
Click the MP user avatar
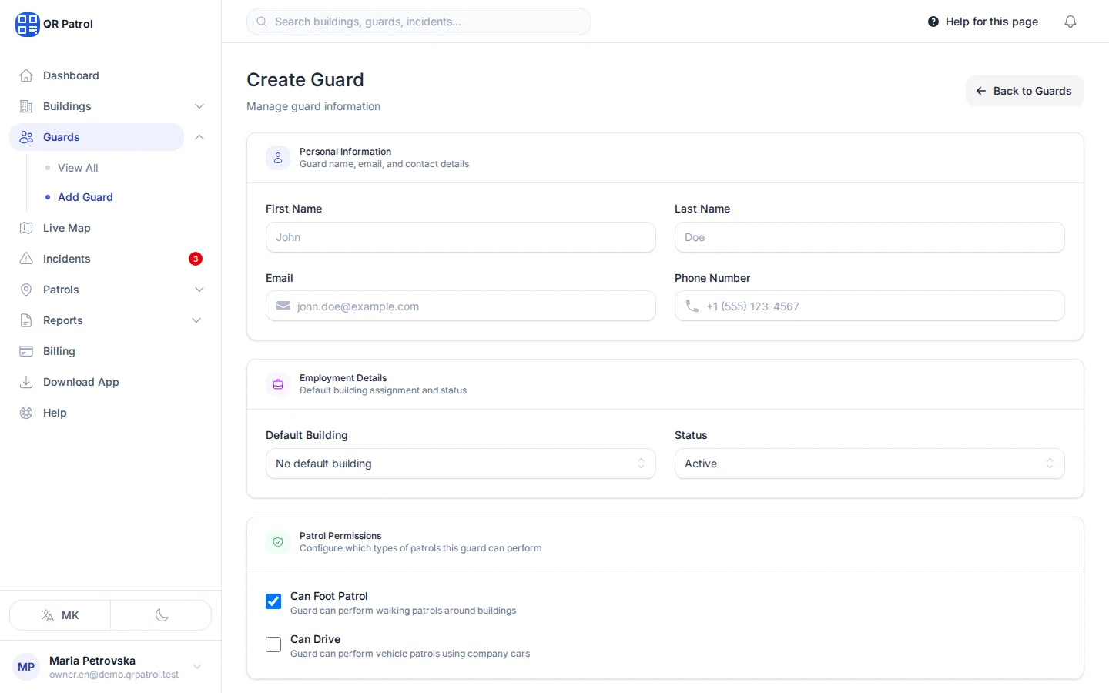point(26,667)
